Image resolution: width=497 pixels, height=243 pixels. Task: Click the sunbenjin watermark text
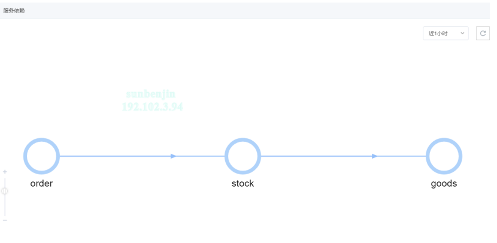[151, 95]
